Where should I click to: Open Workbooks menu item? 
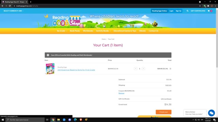coord(88,31)
